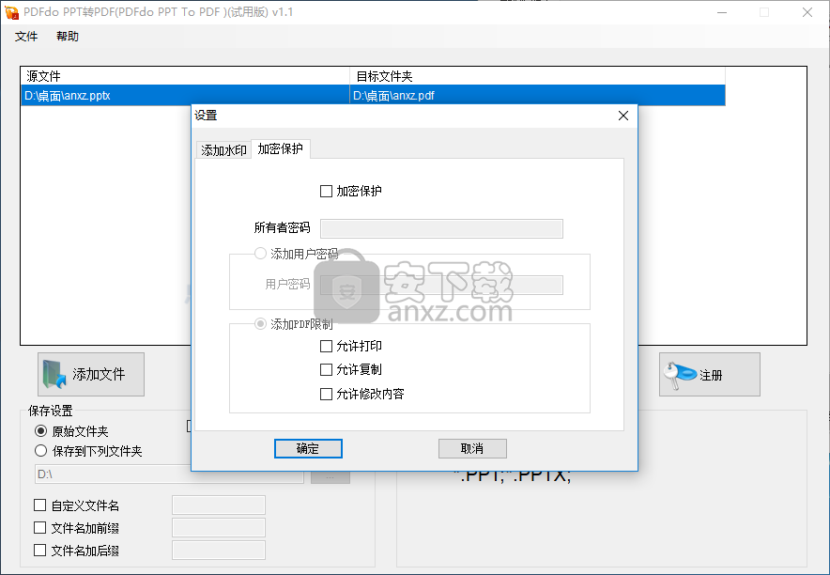
Task: Click the 添加文件 button
Action: pos(91,374)
